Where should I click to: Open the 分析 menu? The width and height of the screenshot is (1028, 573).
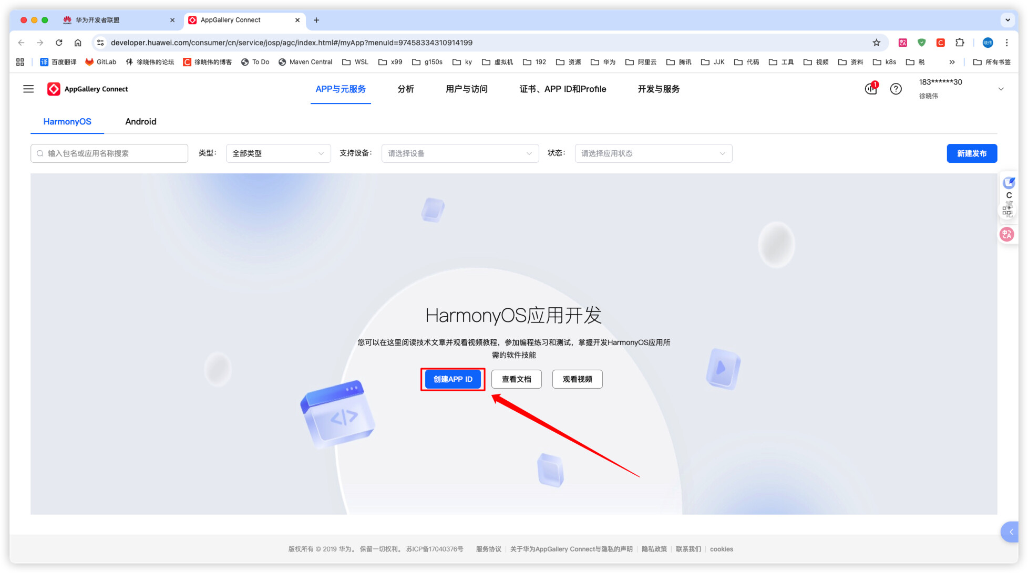[x=405, y=89]
